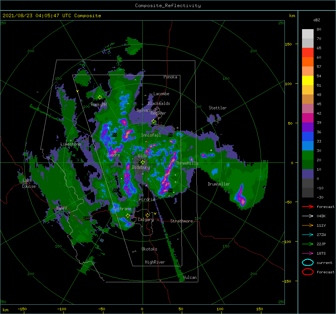Click the red forecast arrow in legend
This screenshot has width=336, height=314.
click(x=308, y=206)
